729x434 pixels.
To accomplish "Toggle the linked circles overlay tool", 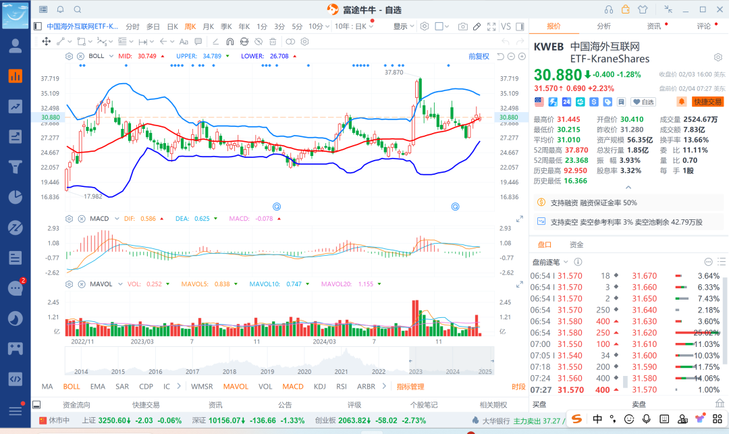I will click(290, 41).
